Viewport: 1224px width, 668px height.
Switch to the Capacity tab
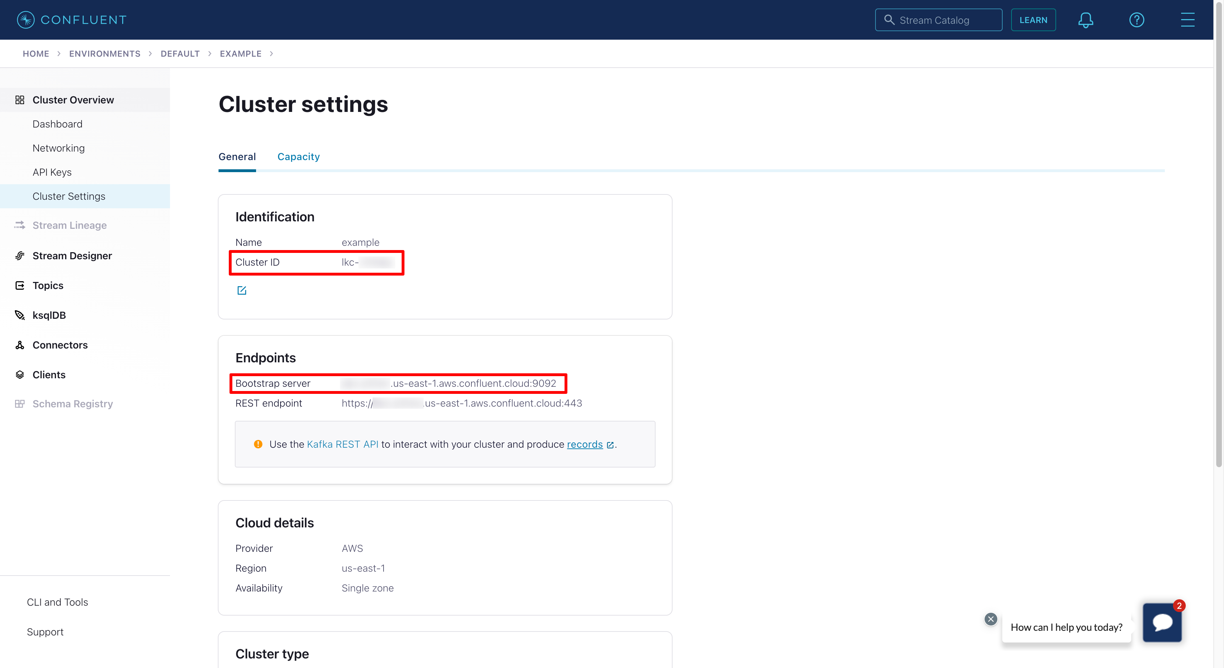pos(299,157)
